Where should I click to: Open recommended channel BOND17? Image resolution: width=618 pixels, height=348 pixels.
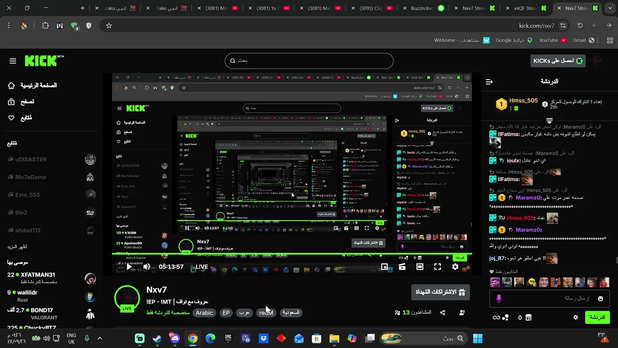click(51, 313)
